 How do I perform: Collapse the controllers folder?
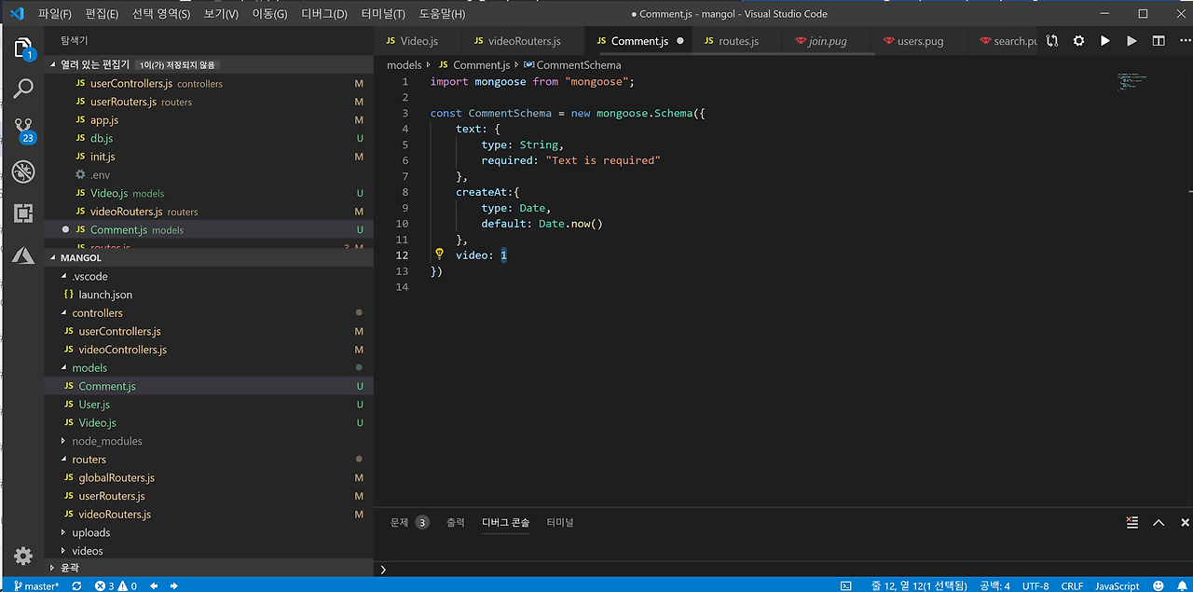point(97,313)
